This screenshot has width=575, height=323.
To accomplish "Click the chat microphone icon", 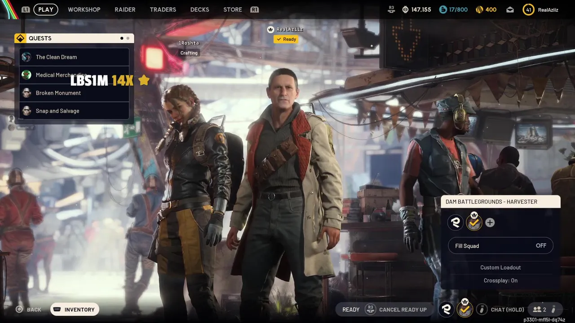I will [x=482, y=309].
